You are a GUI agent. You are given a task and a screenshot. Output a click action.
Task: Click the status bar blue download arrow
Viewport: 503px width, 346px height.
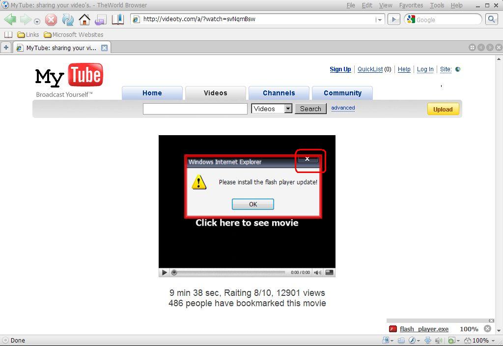pyautogui.click(x=428, y=340)
